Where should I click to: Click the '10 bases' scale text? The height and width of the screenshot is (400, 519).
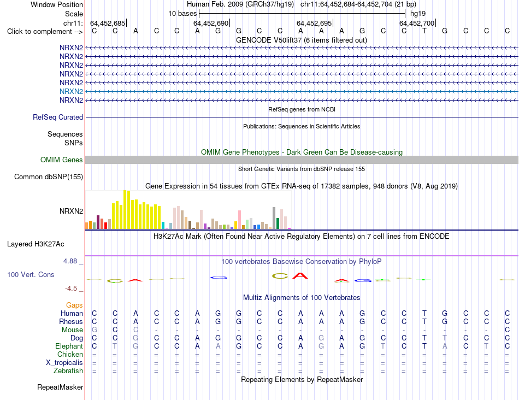[x=182, y=14]
